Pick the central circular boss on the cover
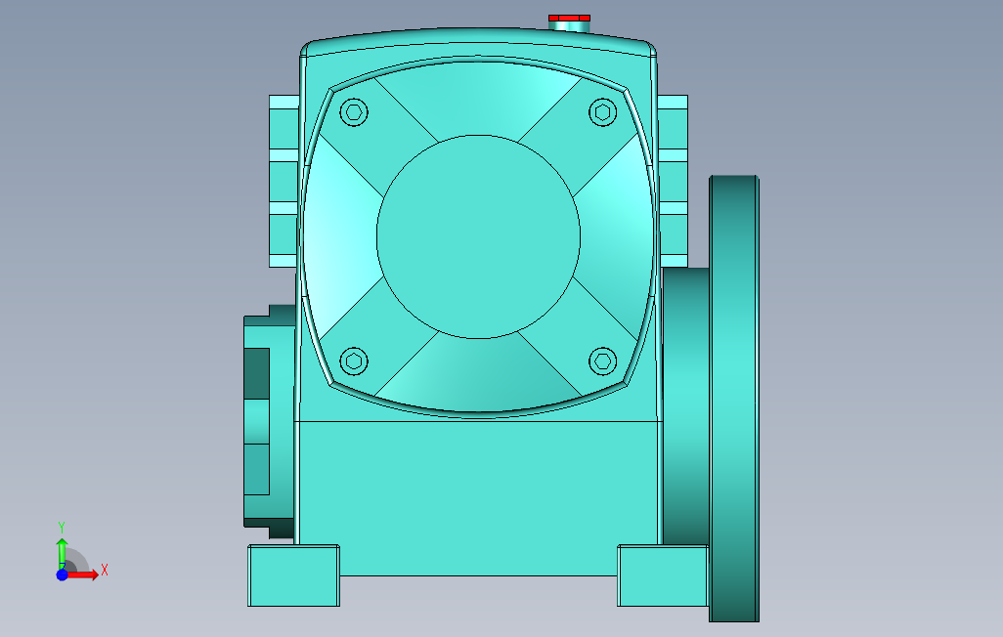 478,236
